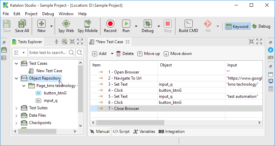This screenshot has width=275, height=146.
Task: Select the 2 - Navigate To Url step
Action: pyautogui.click(x=125, y=78)
